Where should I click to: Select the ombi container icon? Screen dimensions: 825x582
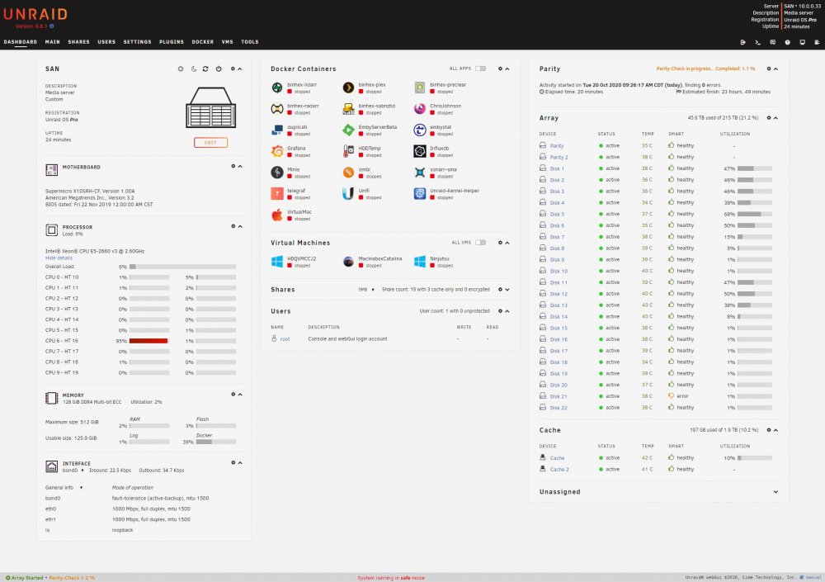348,173
